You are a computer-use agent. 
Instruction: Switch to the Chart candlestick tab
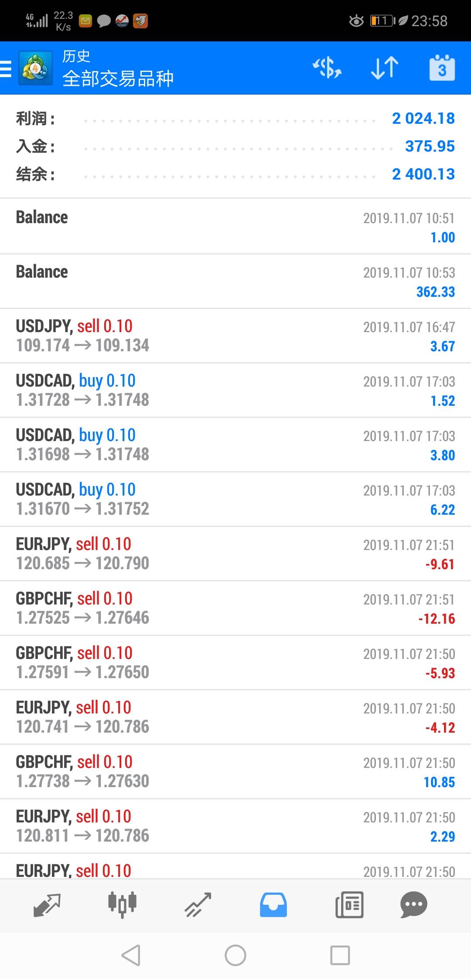pyautogui.click(x=123, y=905)
